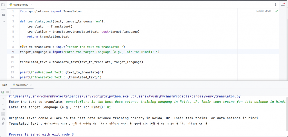Screen dimensions: 288x137
Task: Click '{translated_text}' in print on line 14
Action: (82, 77)
